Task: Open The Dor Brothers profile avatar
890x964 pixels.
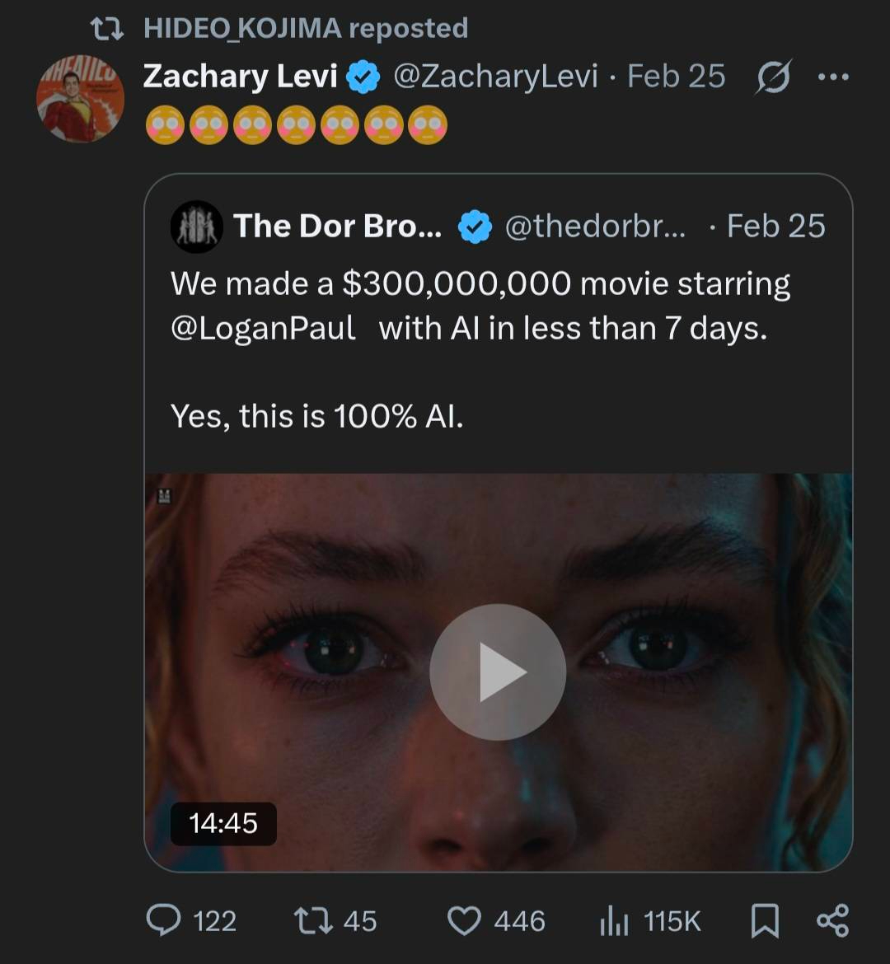Action: point(196,226)
